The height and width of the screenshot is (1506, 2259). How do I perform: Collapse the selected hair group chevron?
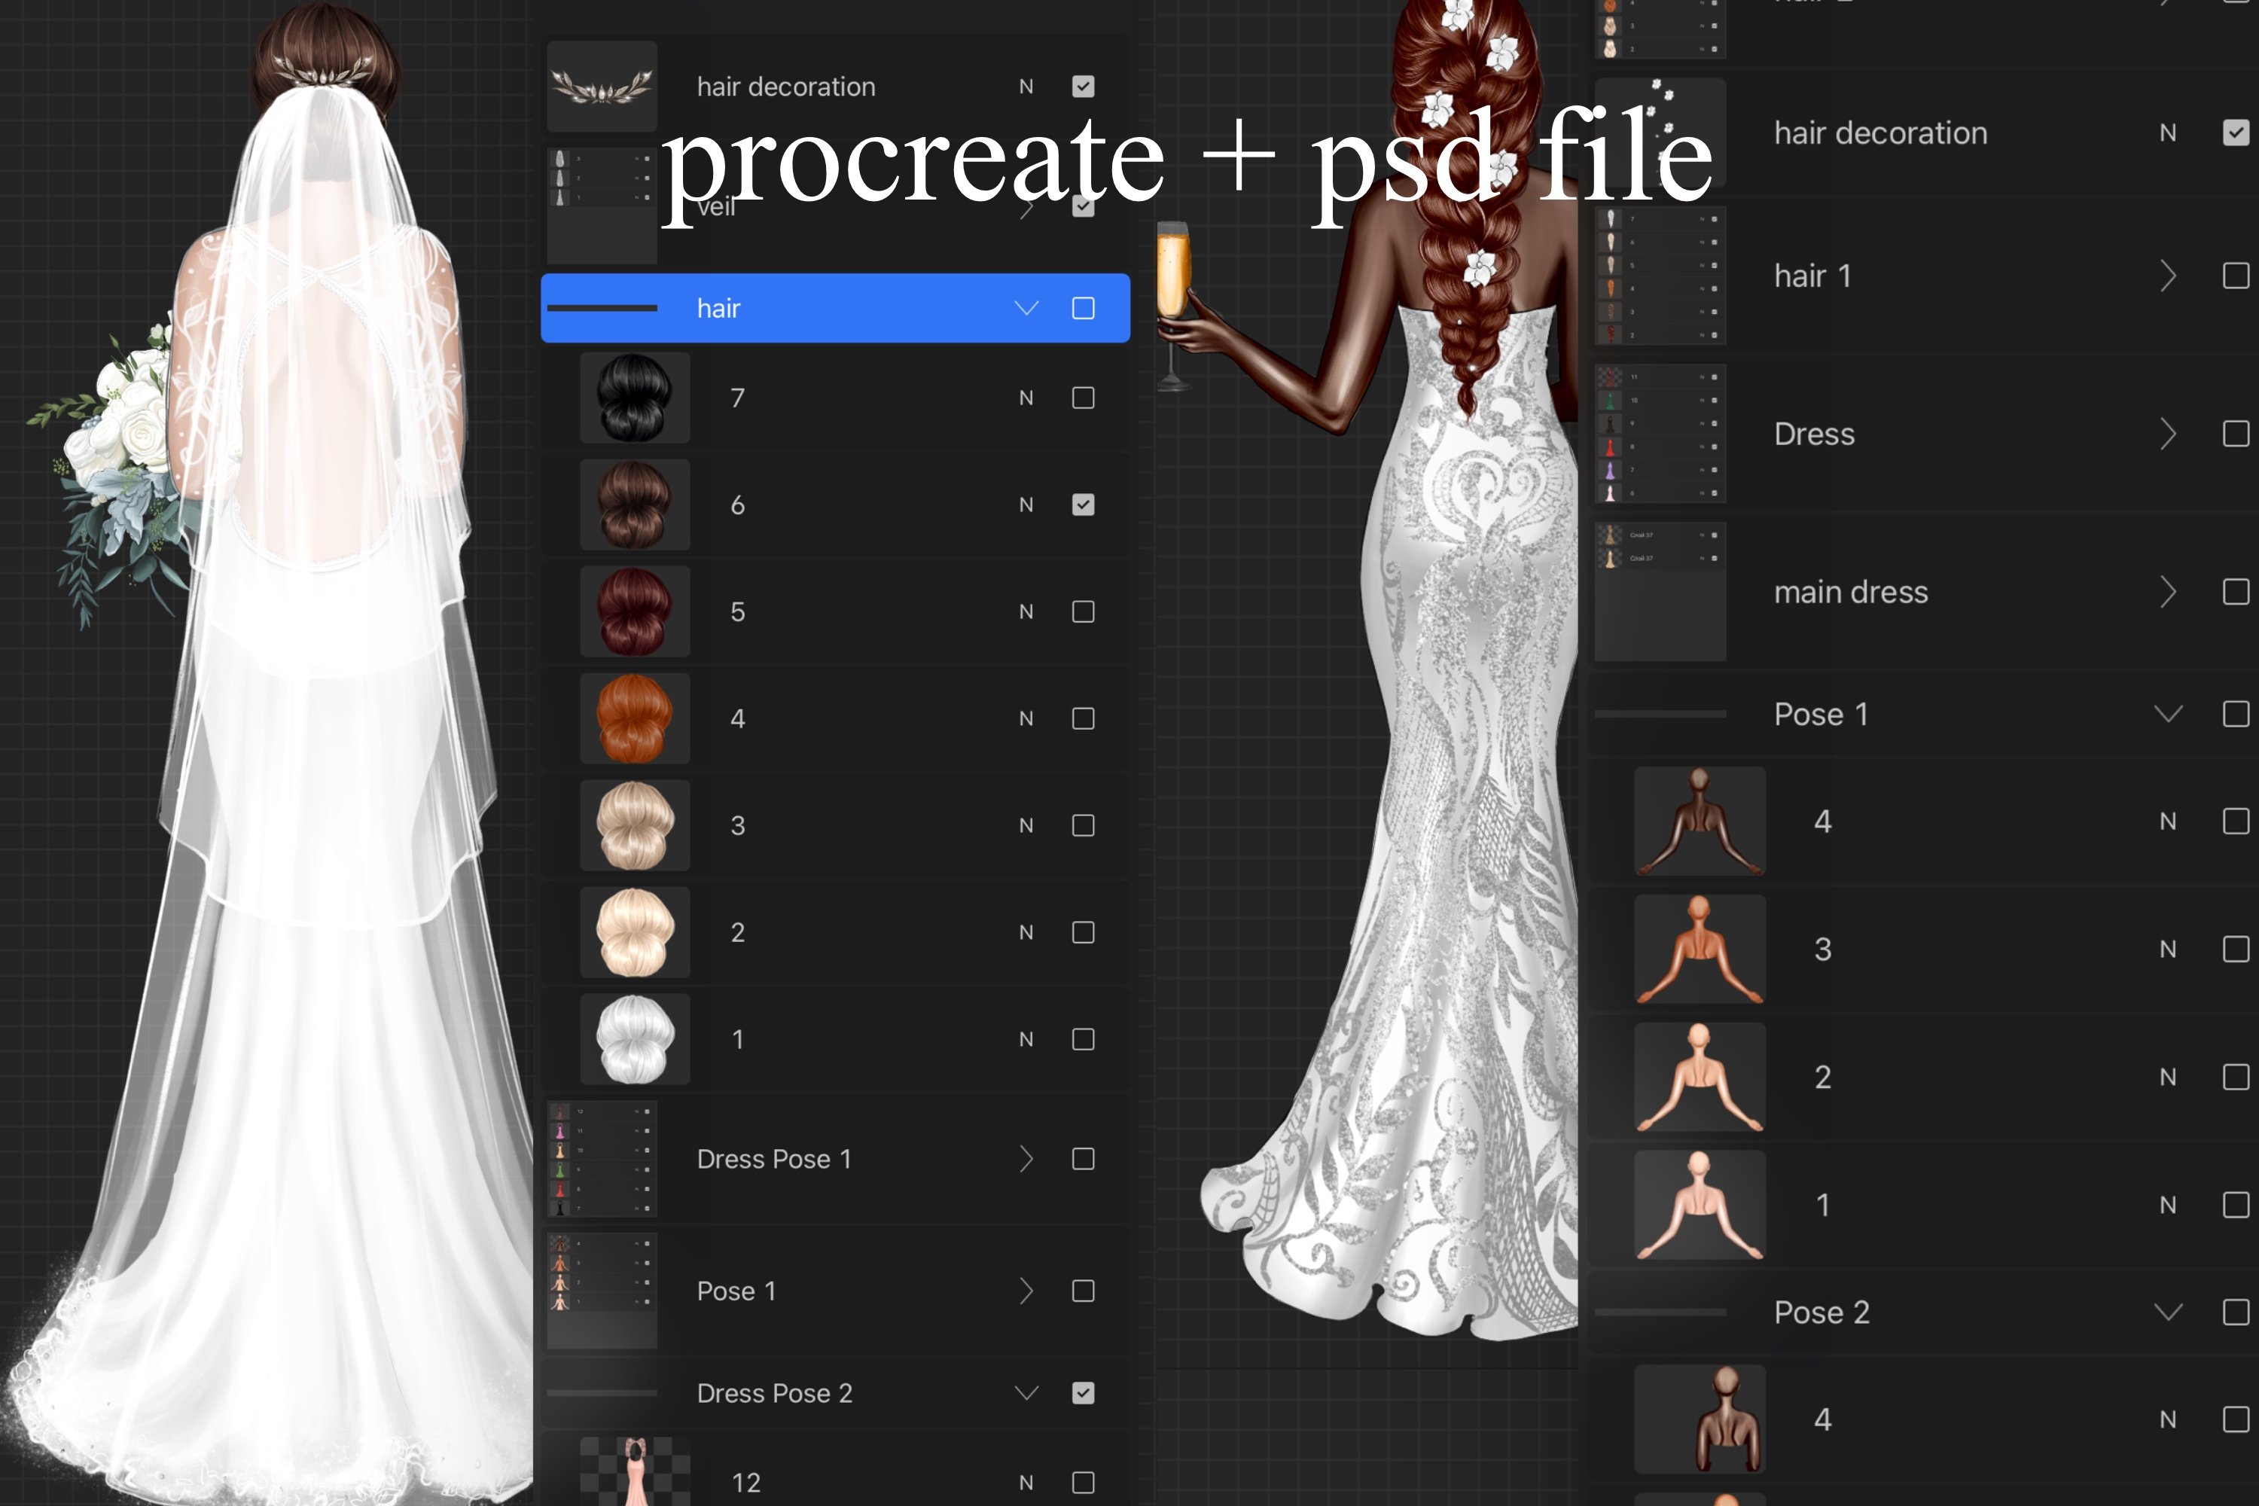(x=1027, y=308)
